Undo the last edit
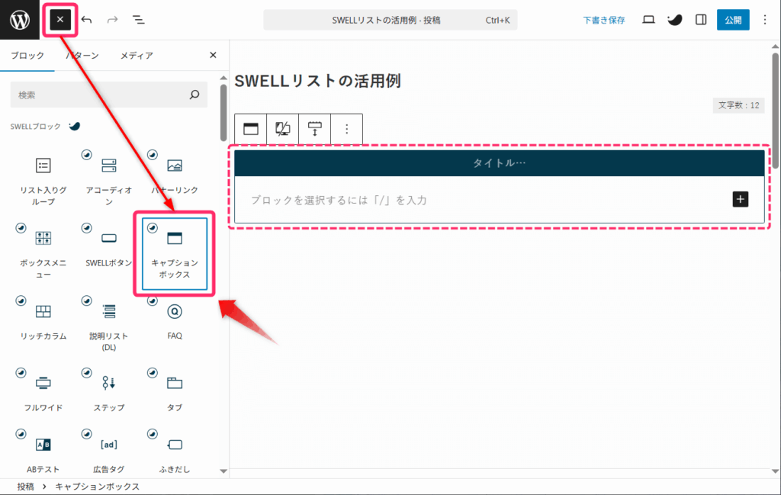 [87, 20]
